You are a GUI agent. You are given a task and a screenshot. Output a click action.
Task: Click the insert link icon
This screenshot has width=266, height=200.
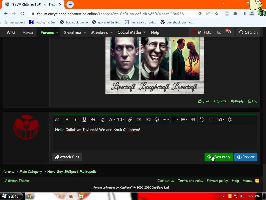coord(130,120)
